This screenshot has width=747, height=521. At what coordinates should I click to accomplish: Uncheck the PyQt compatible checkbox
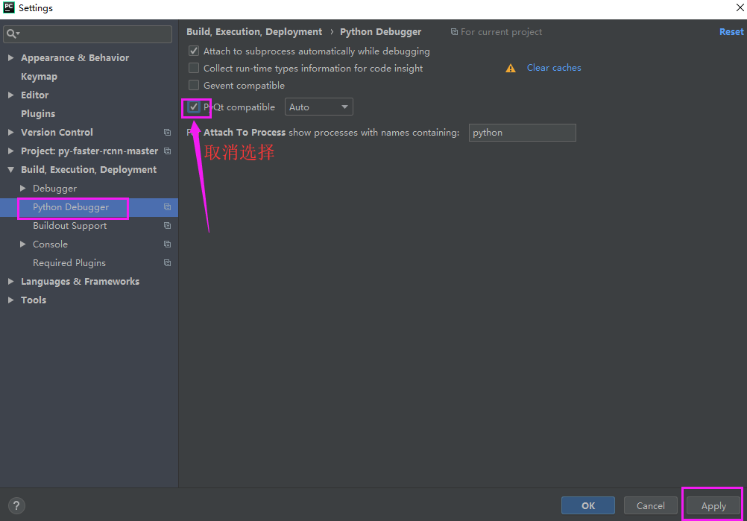tap(193, 107)
